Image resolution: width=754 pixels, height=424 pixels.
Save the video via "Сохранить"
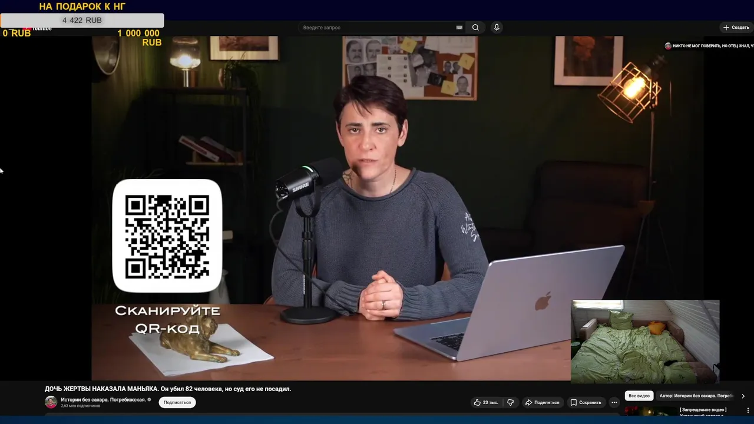click(x=586, y=402)
